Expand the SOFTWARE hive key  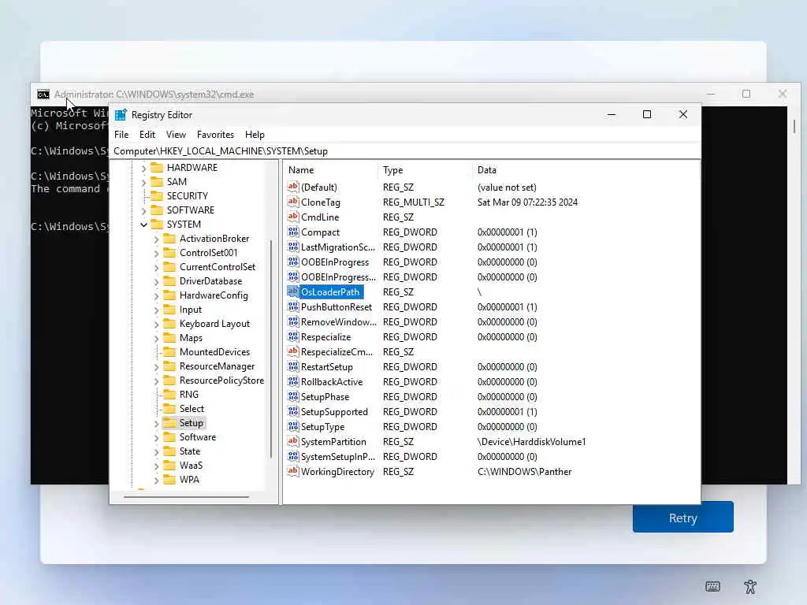143,210
